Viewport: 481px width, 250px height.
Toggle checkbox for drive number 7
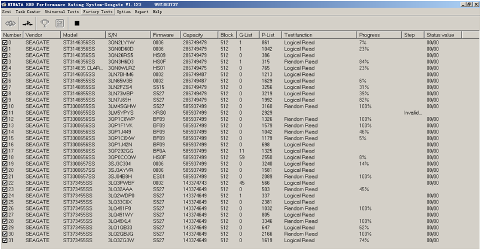coord(5,87)
